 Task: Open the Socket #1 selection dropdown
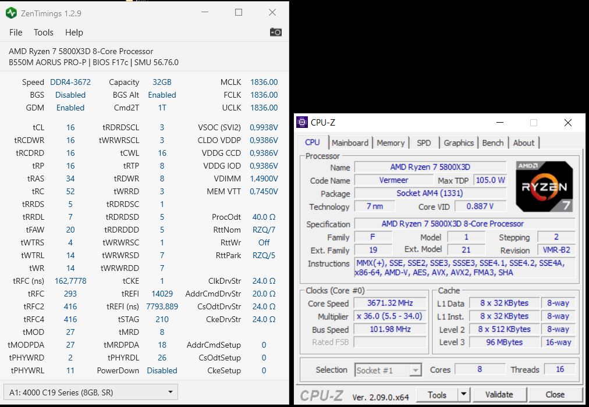pyautogui.click(x=388, y=370)
